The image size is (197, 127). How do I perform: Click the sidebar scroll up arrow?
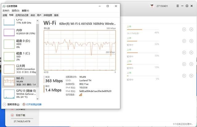[38, 21]
